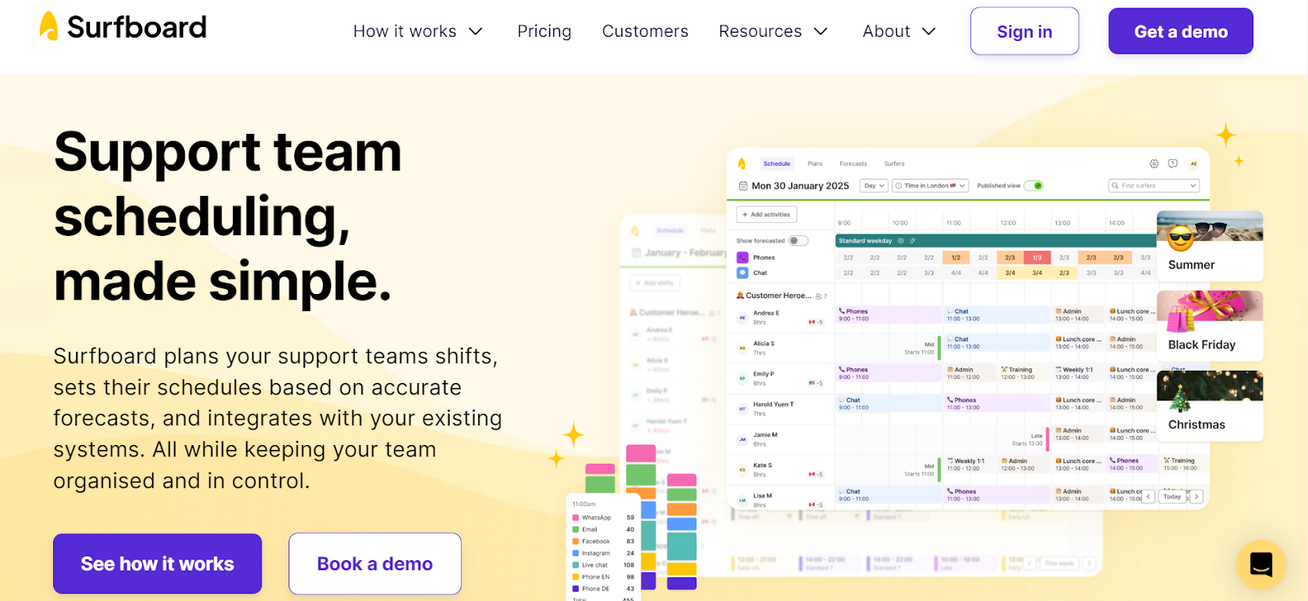Click Harold Yuen T's Chat 9:00 - 11:00 shift
Screen dimensions: 1308x601
(889, 403)
